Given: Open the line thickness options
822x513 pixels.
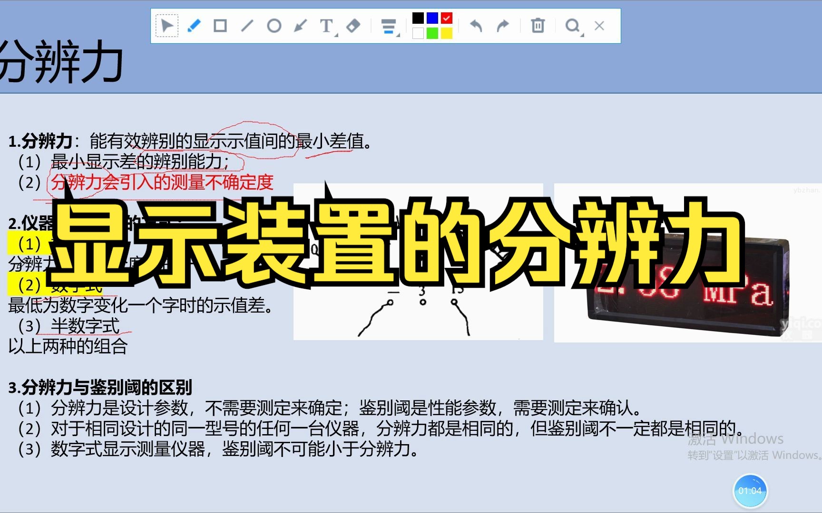Looking at the screenshot, I should tap(389, 27).
